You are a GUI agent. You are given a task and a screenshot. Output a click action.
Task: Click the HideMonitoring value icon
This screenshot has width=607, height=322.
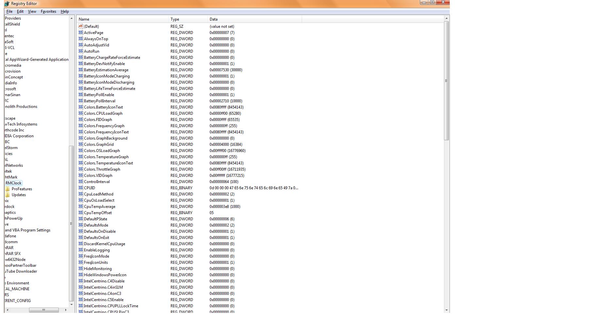pos(81,268)
